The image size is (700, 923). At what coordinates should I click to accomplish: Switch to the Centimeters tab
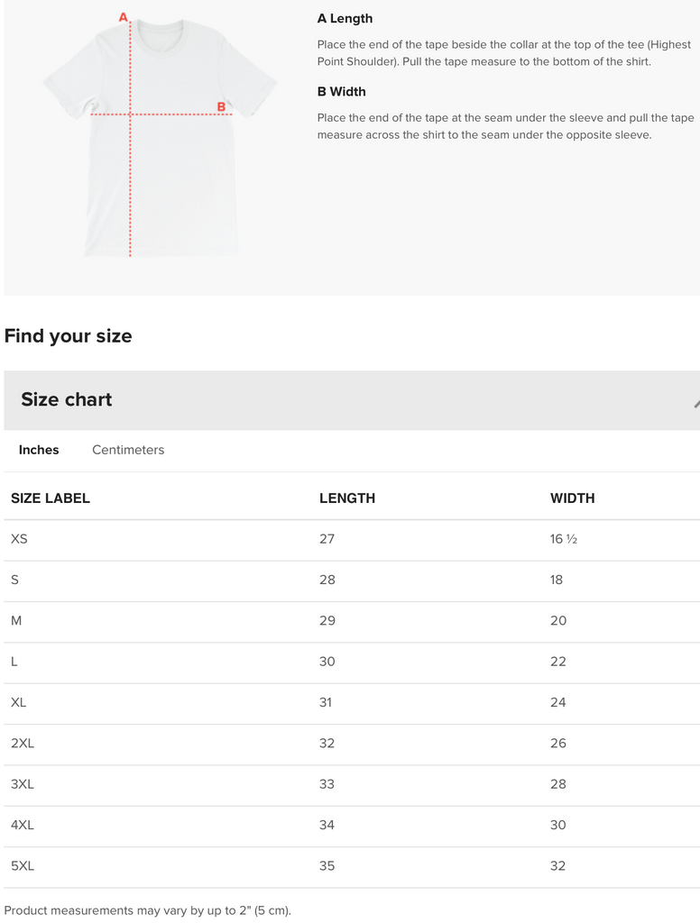pos(128,450)
